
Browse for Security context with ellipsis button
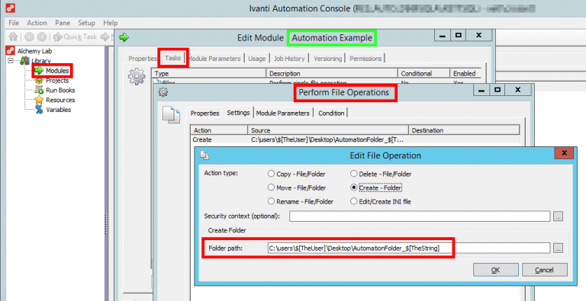558,216
